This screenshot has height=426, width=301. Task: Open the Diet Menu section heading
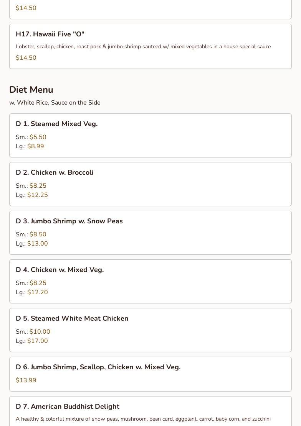[x=31, y=90]
